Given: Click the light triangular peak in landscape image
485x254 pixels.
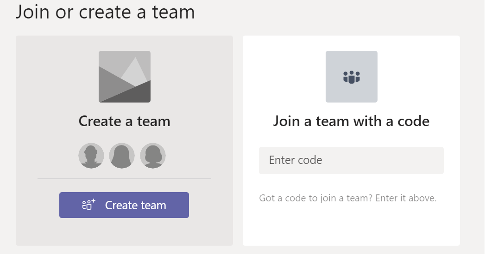Looking at the screenshot, I should [x=135, y=70].
